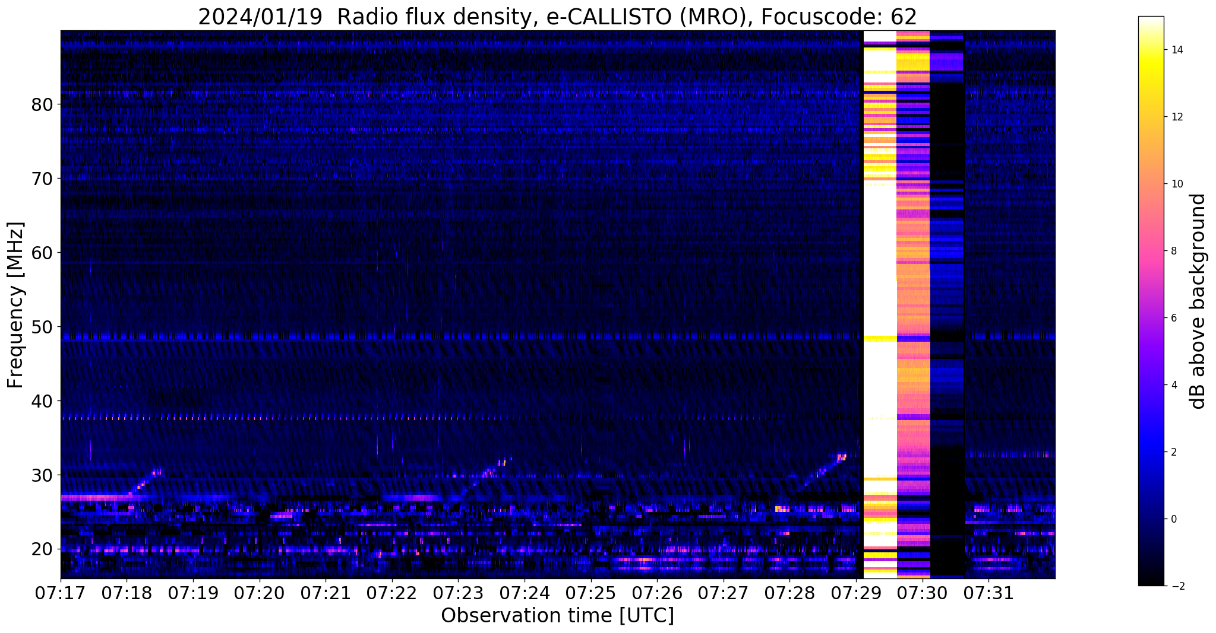The image size is (1216, 633).
Task: Click the 'Frequency [MHz]' y-axis label
Action: pos(15,305)
